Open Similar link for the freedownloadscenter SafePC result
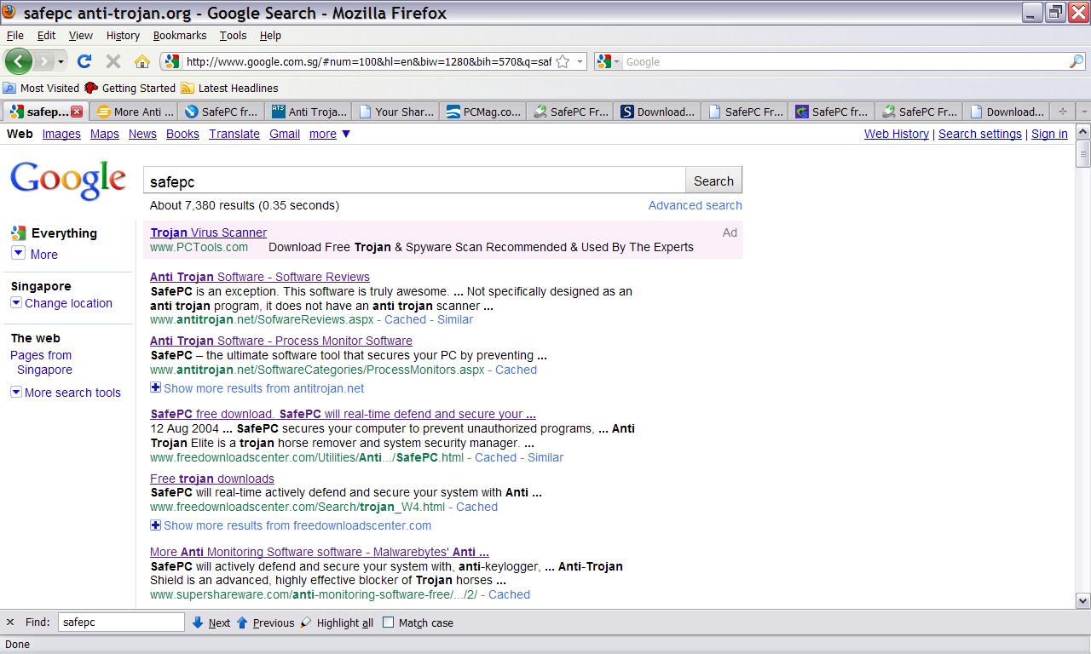The width and height of the screenshot is (1091, 654). [545, 457]
